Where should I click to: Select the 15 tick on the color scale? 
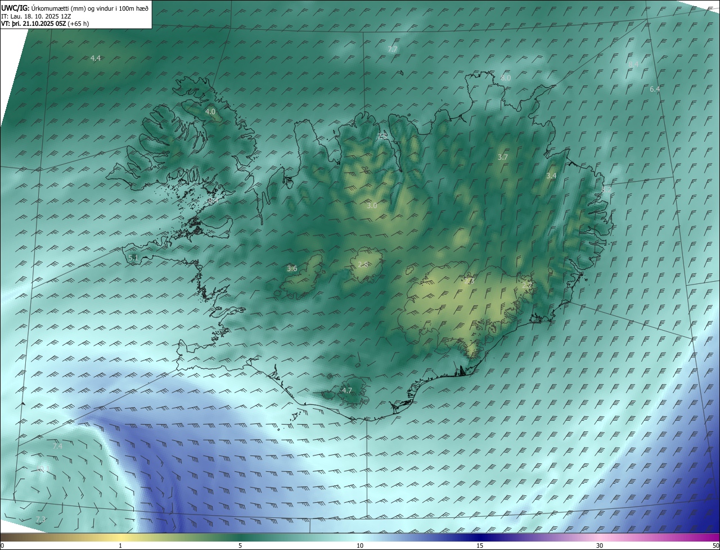tap(480, 546)
